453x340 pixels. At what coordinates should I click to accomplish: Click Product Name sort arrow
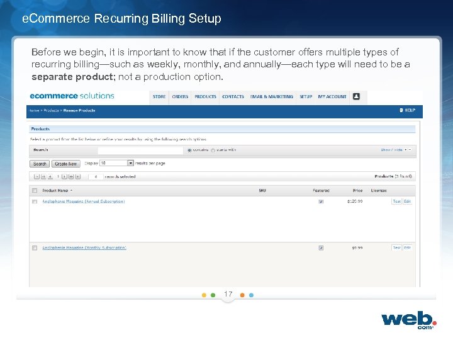coord(71,191)
